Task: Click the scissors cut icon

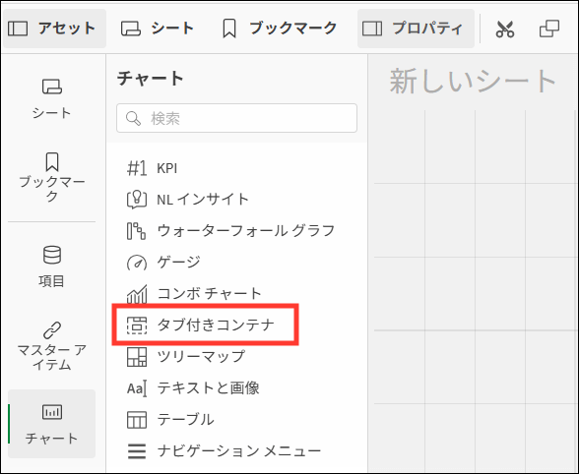Action: click(505, 30)
